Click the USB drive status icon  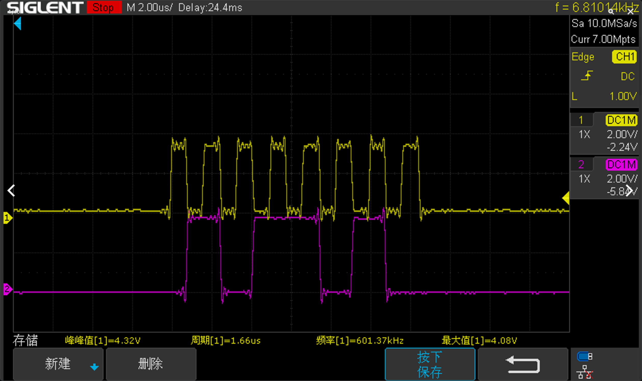[585, 357]
